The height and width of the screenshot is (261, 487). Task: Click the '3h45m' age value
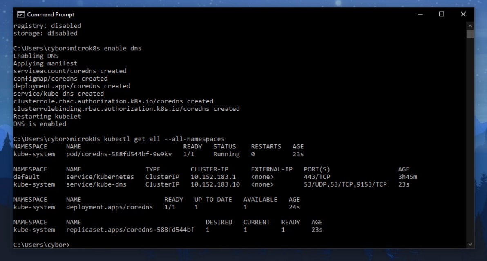pyautogui.click(x=407, y=177)
